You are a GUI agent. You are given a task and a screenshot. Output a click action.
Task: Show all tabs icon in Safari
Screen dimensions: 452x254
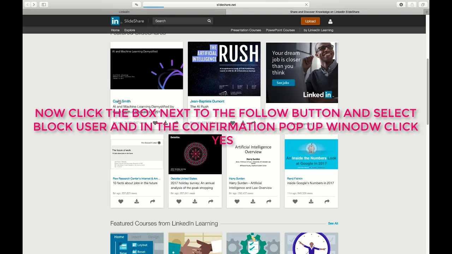(423, 5)
